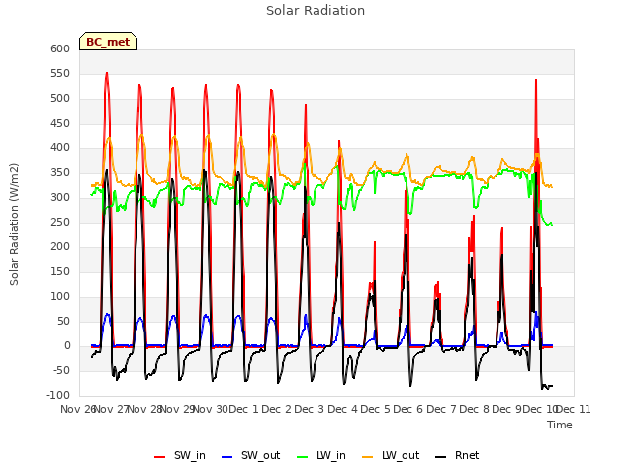Click the Nov 26 x-axis date label
Screen dimensions: 633x475
click(x=78, y=409)
